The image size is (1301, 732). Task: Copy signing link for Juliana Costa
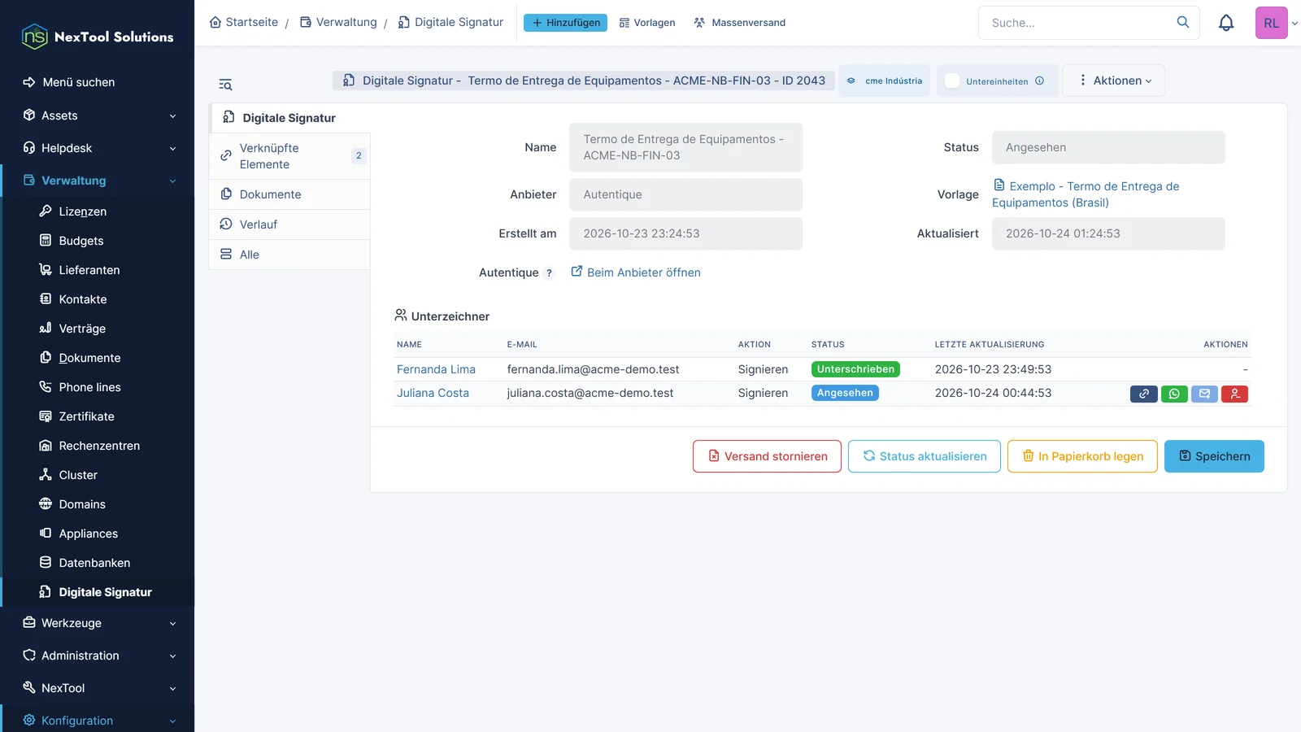pos(1143,394)
